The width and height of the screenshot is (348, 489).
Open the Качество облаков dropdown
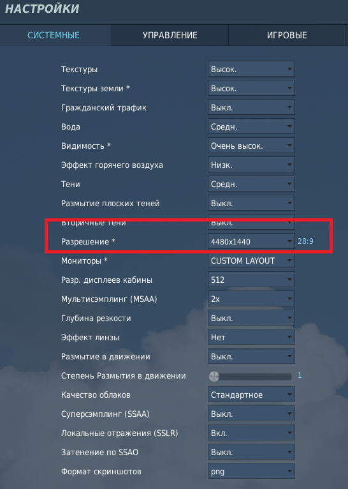[x=251, y=395]
